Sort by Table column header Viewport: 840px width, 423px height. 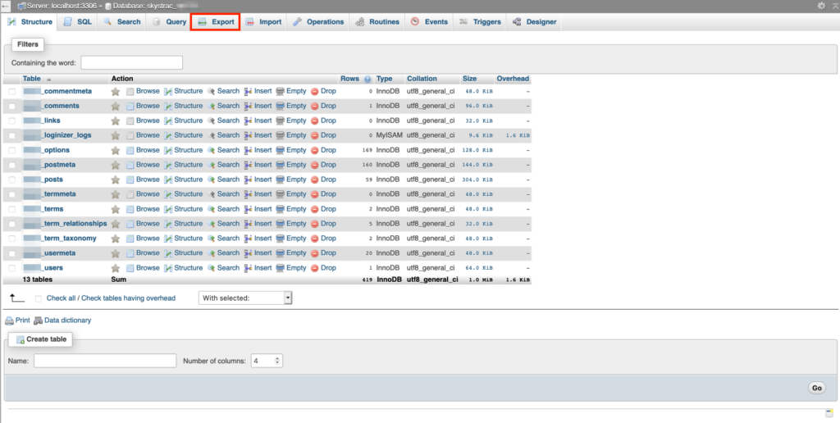[32, 79]
